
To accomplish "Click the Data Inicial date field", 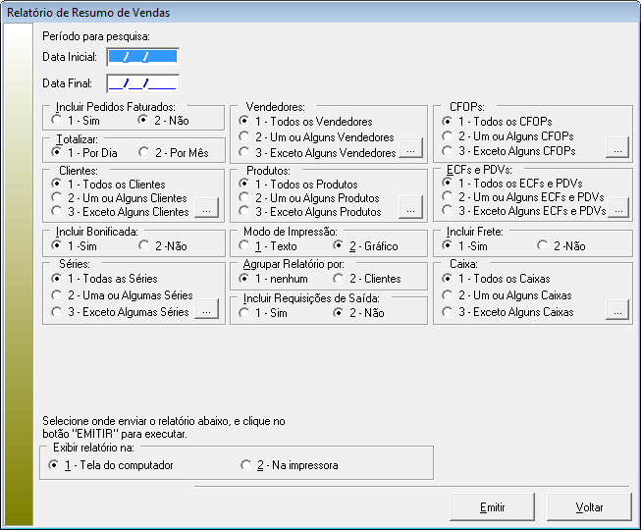I will tap(142, 58).
